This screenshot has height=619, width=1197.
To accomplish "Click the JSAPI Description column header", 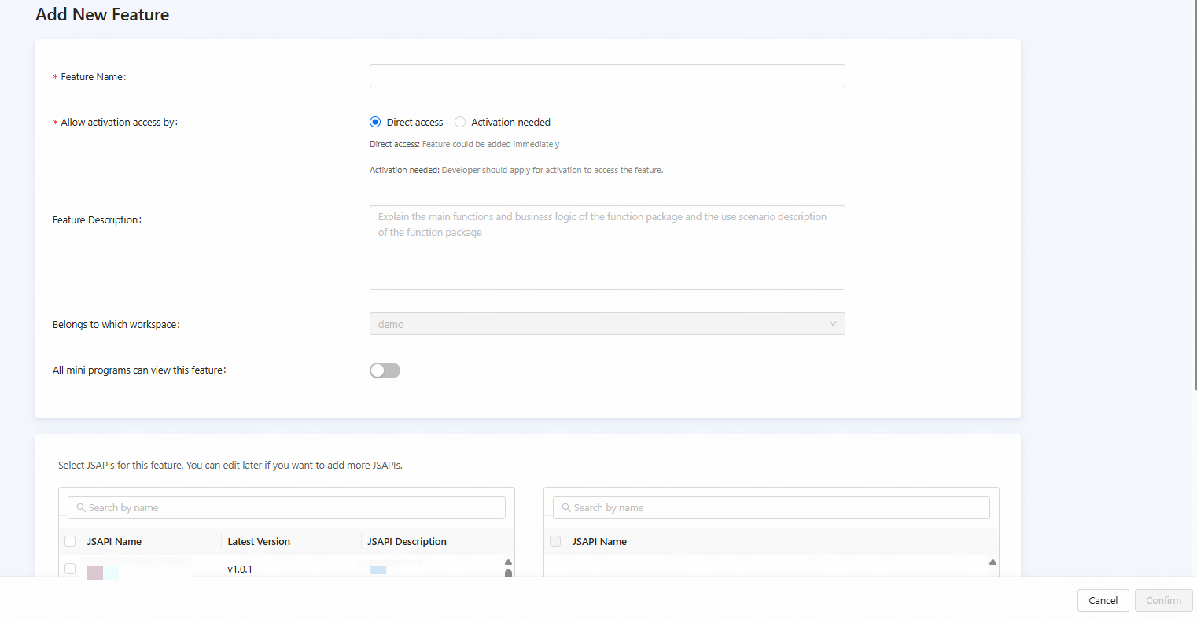I will (407, 541).
